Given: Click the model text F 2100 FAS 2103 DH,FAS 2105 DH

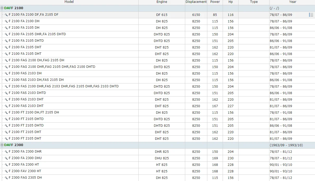Looking at the screenshot, I should click(36, 80).
